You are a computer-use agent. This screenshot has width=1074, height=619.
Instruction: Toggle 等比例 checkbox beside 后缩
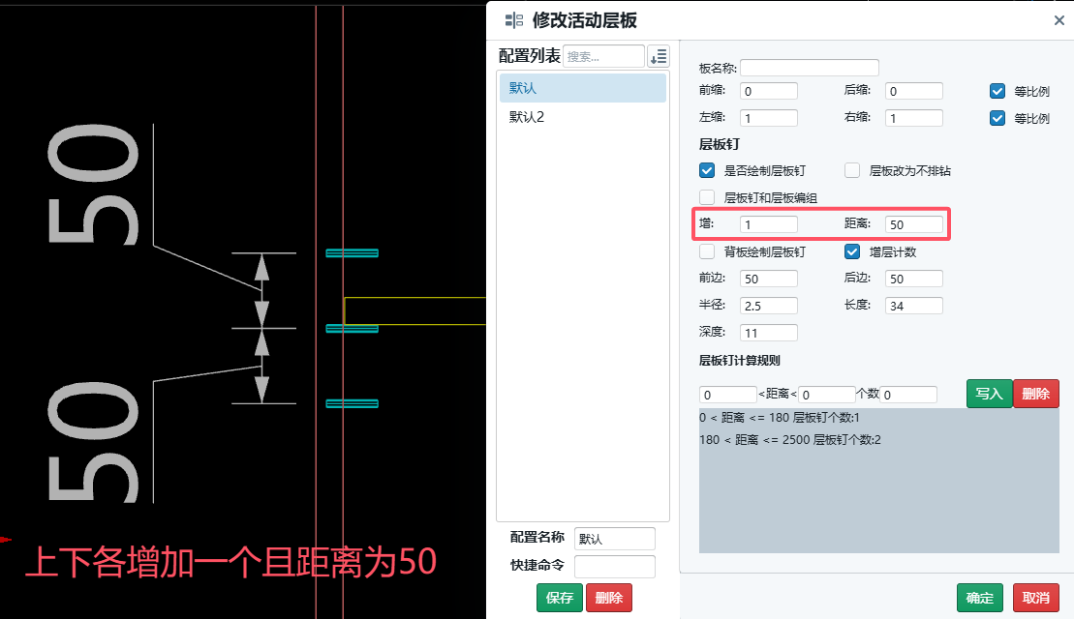pyautogui.click(x=997, y=91)
